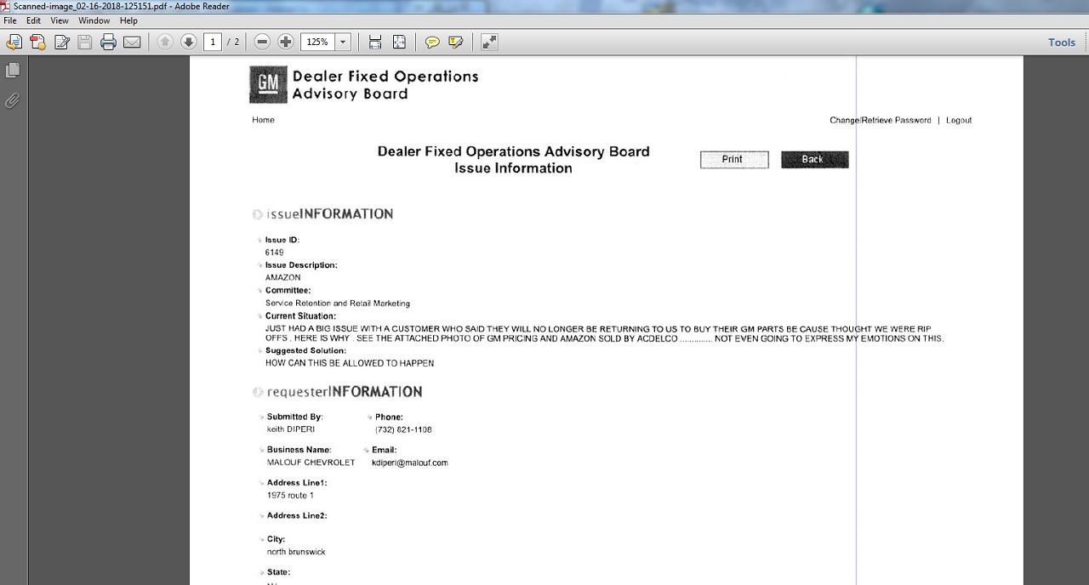Zoom out with the minus button
The image size is (1089, 585).
pos(262,42)
